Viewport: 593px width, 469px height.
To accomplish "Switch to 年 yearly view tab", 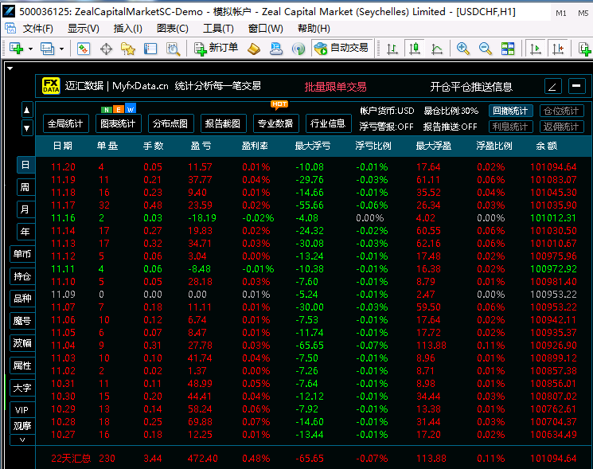I will [25, 232].
